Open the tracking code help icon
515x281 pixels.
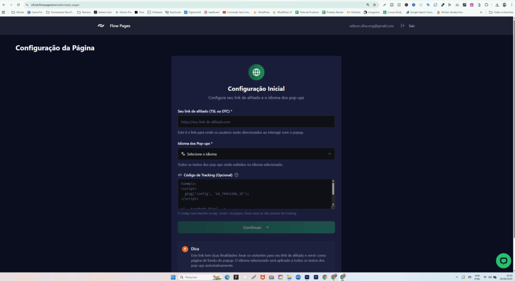tap(236, 175)
